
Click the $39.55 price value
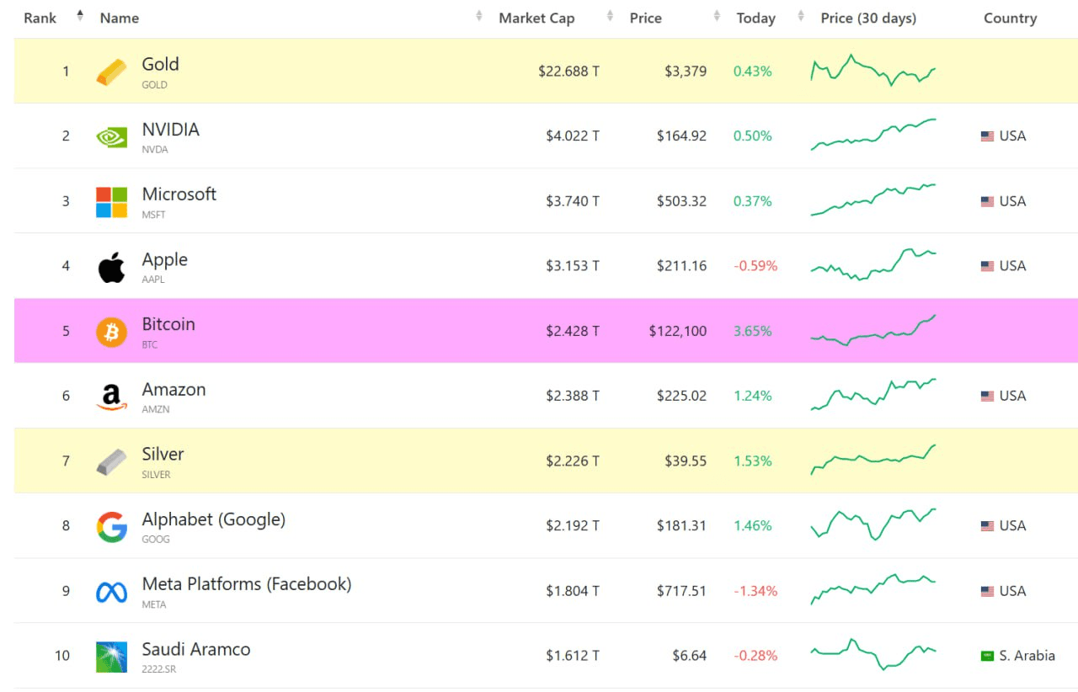(686, 461)
